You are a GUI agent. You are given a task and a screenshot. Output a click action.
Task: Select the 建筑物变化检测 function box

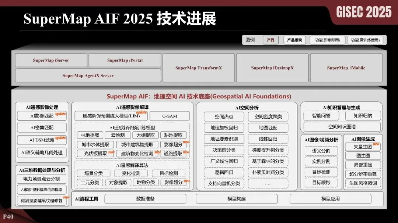point(137,154)
